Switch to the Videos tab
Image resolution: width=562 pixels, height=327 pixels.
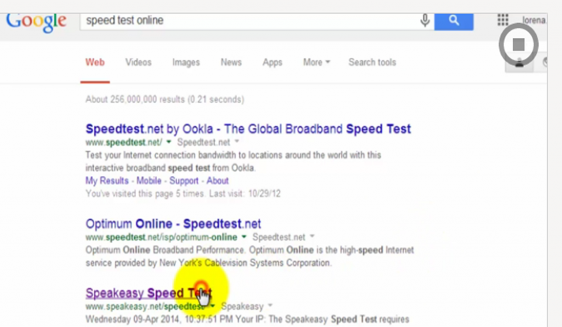(x=138, y=62)
